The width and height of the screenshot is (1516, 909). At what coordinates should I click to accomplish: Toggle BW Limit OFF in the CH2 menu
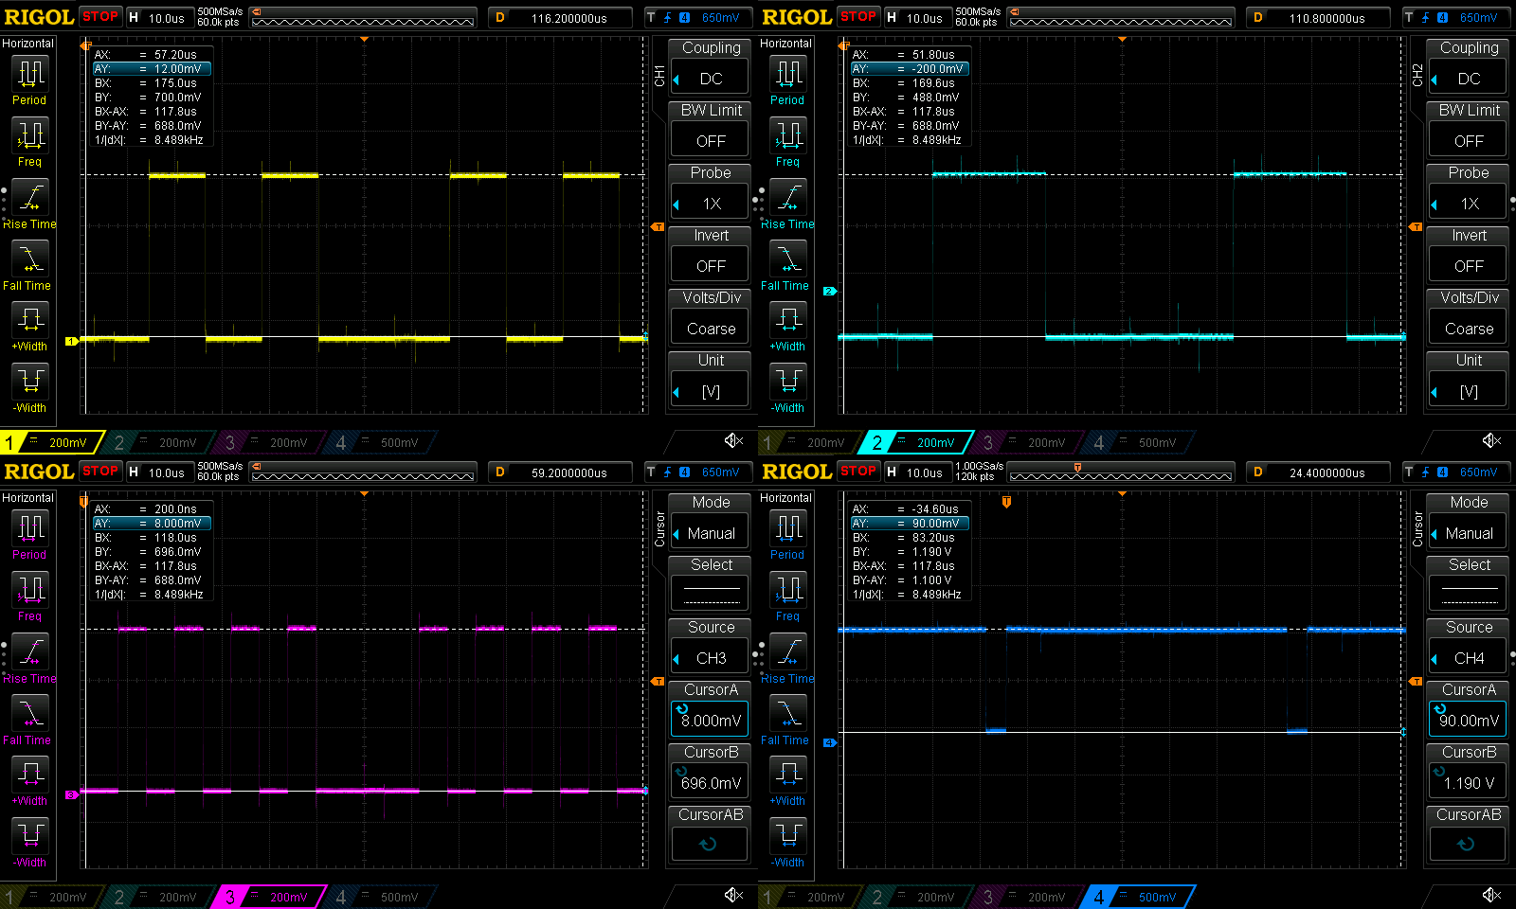pos(1469,140)
